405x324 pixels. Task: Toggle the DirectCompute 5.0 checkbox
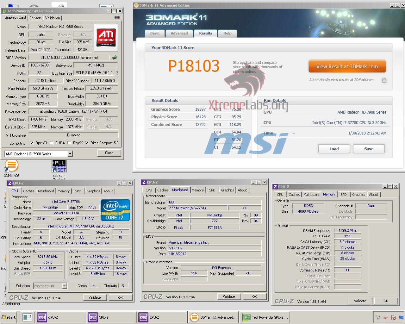click(x=87, y=143)
